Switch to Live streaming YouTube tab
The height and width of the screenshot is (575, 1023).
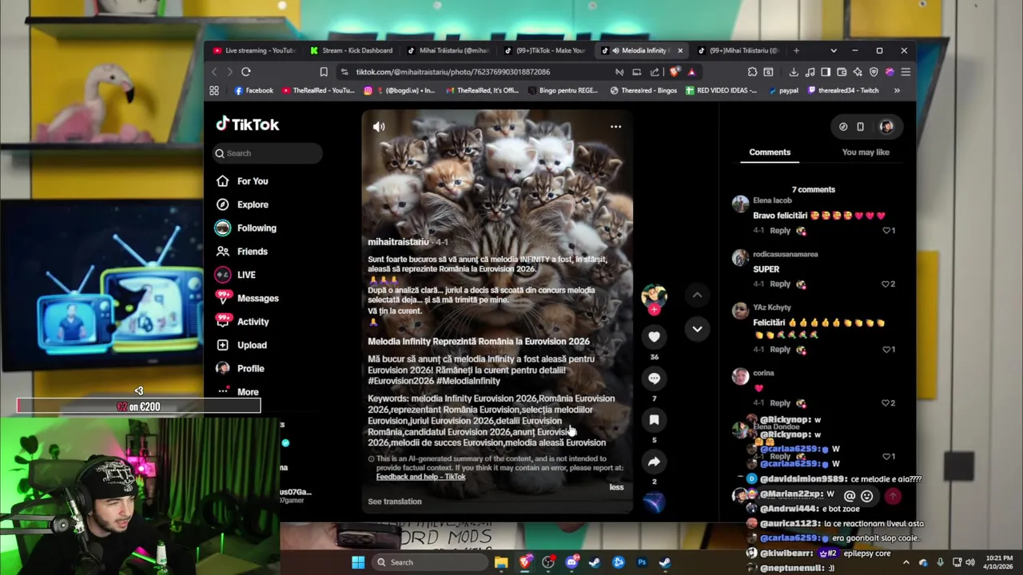(x=254, y=50)
